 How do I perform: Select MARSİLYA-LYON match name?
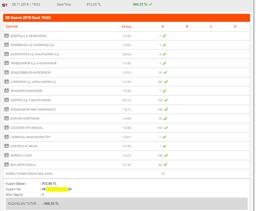(21, 155)
